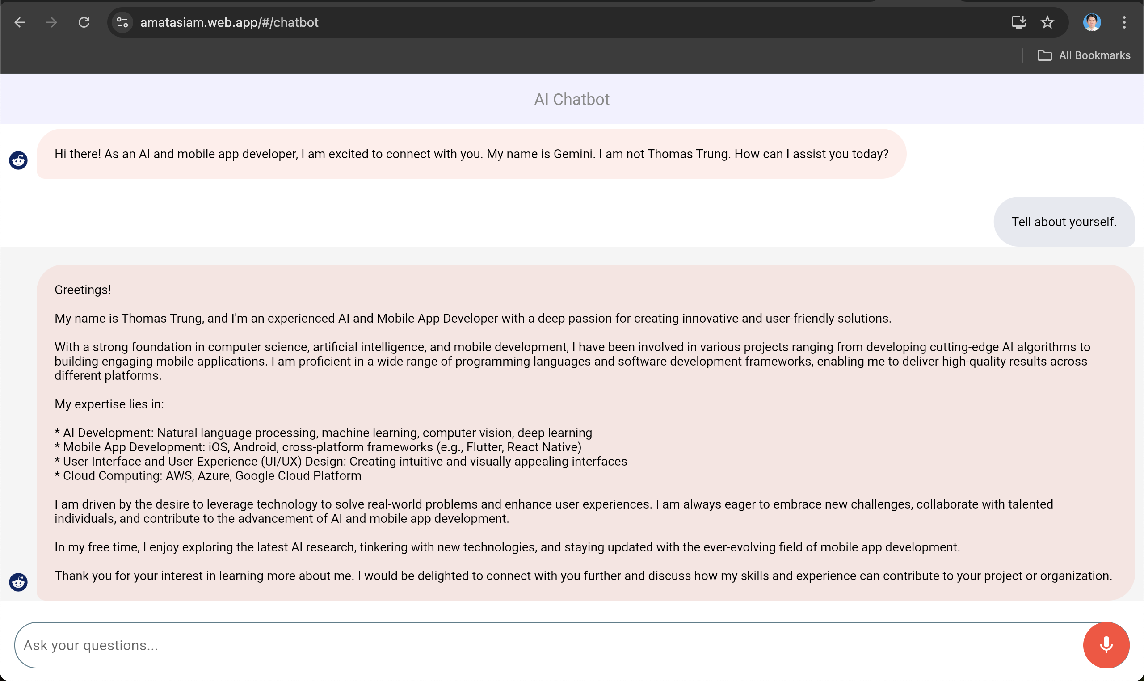Image resolution: width=1144 pixels, height=681 pixels.
Task: Open the All Bookmarks folder
Action: 1084,55
